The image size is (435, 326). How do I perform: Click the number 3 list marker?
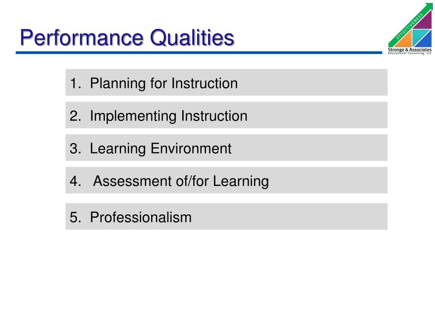pos(75,149)
